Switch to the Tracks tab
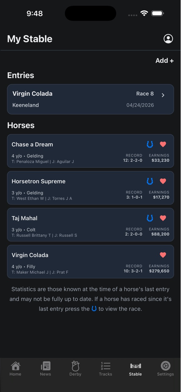 105,369
